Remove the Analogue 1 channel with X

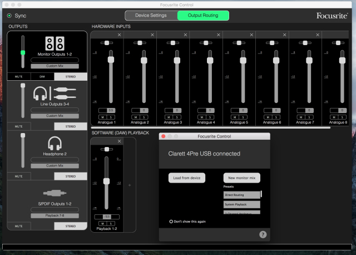(x=119, y=35)
